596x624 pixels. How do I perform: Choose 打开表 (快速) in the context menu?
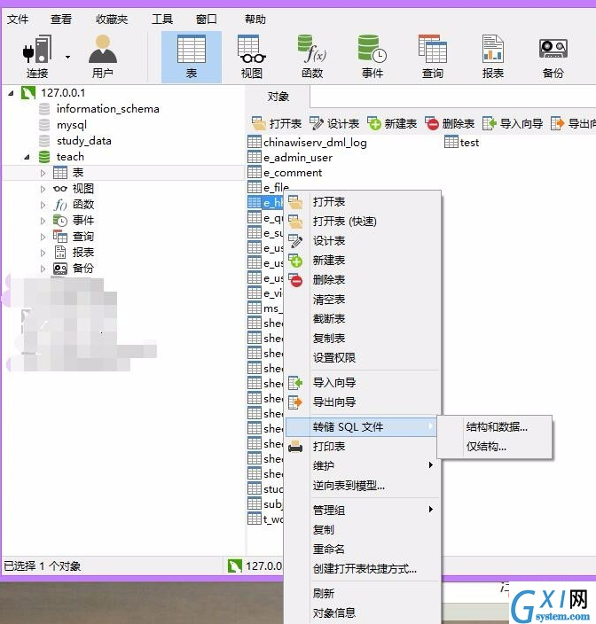click(363, 222)
